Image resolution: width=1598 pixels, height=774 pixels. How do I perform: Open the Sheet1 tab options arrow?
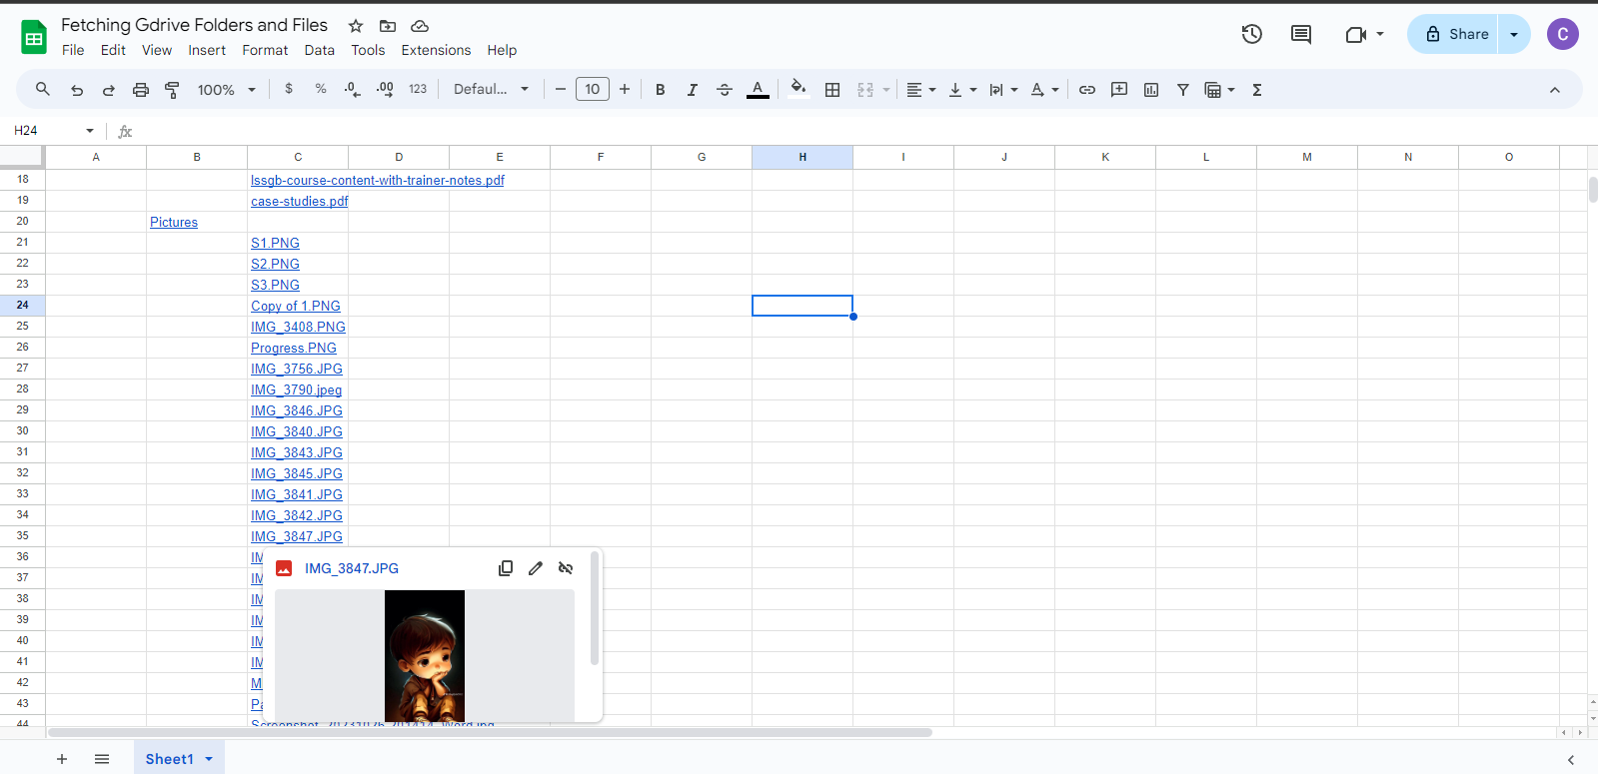click(209, 759)
